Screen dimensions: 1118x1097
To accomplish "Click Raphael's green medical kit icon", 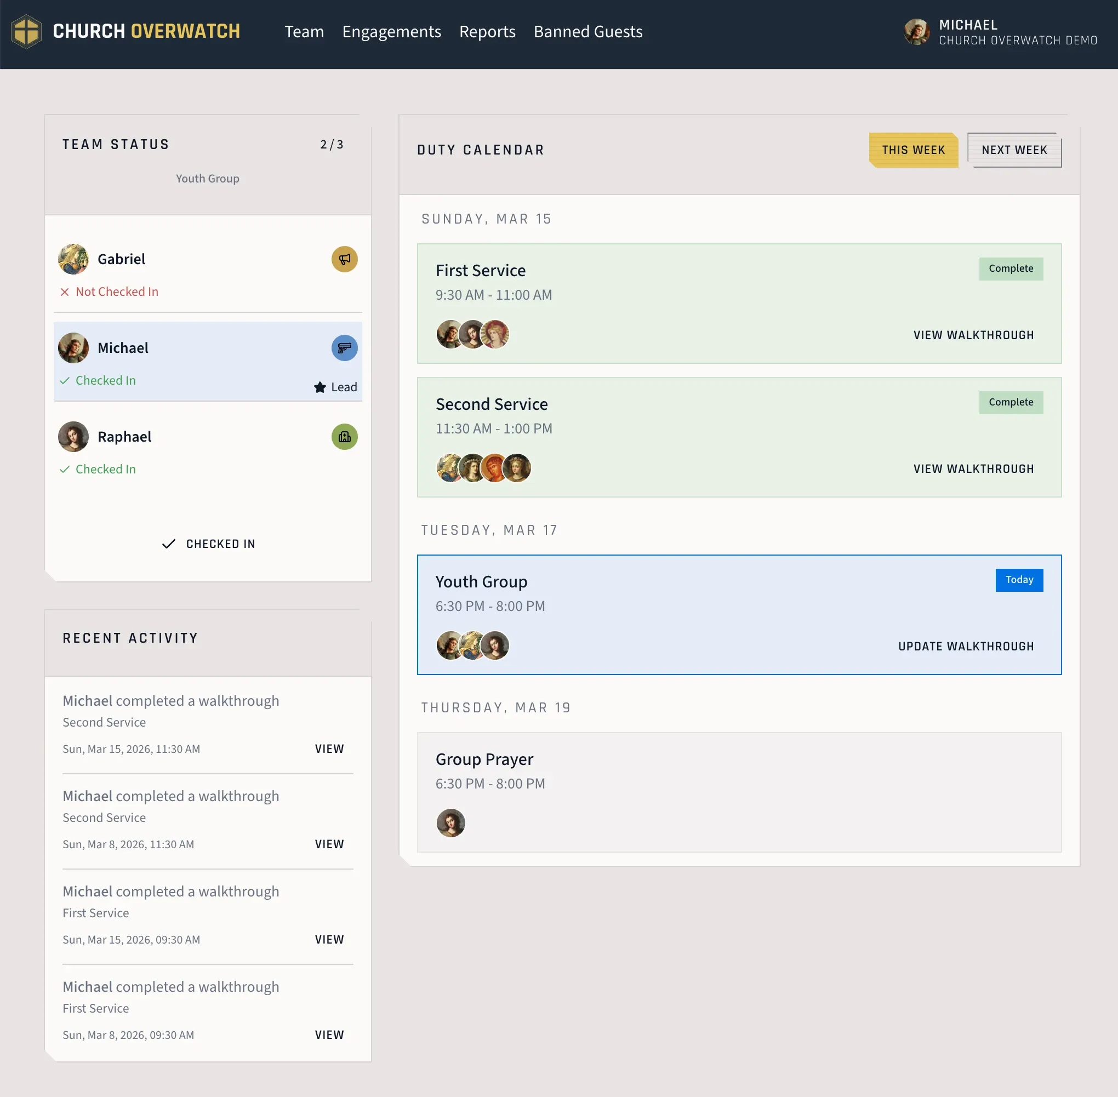I will coord(344,437).
